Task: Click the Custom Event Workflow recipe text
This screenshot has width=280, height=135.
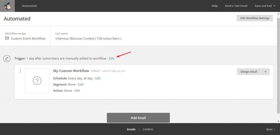Action: [28, 38]
